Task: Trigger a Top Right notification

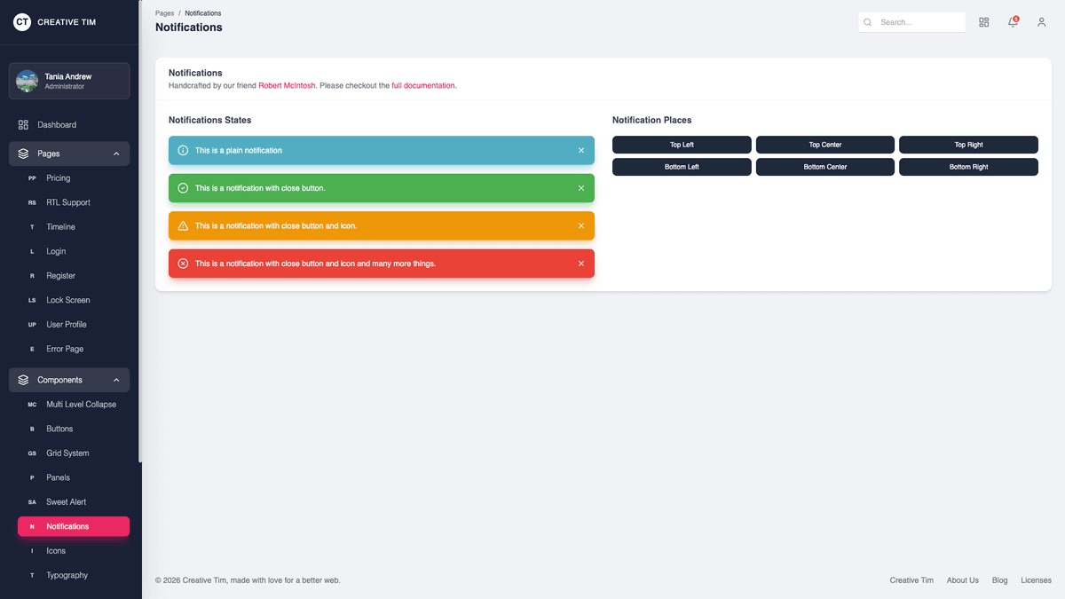Action: coord(968,144)
